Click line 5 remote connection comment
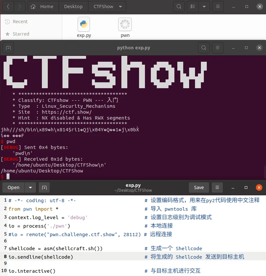The width and height of the screenshot is (266, 276). tap(75, 235)
